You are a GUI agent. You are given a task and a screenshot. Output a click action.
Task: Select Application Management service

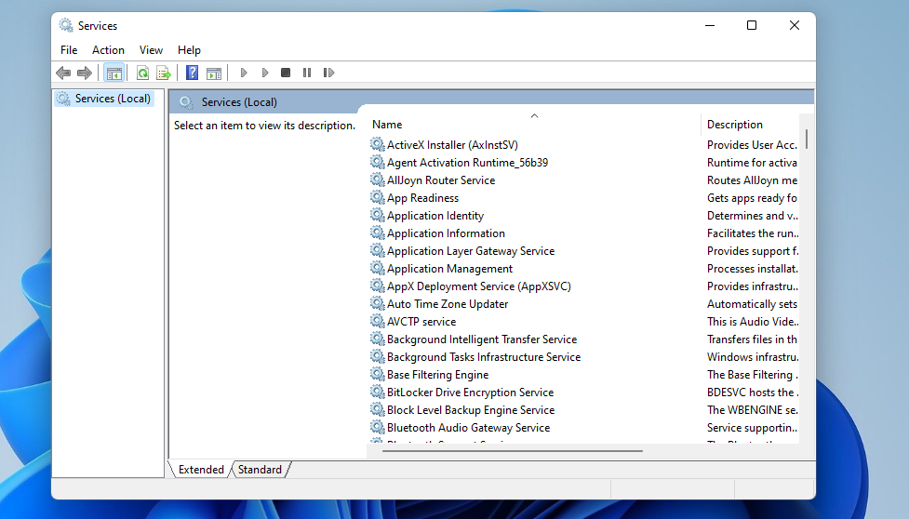[450, 269]
